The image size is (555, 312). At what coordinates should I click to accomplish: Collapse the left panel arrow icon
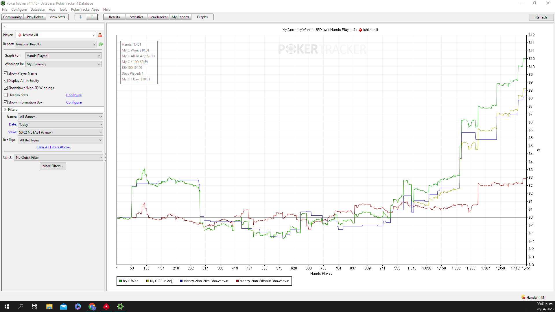[x=5, y=26]
